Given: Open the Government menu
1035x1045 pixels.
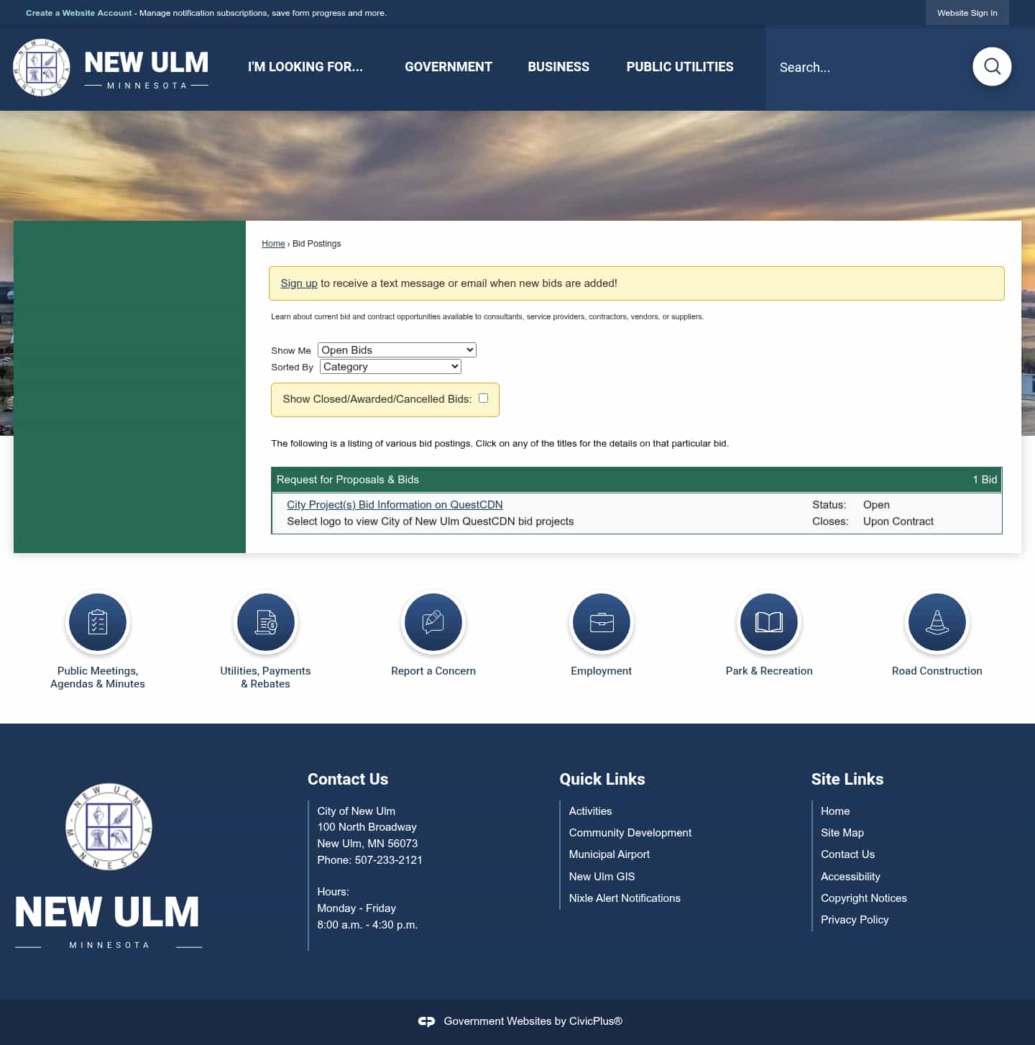Looking at the screenshot, I should [448, 67].
